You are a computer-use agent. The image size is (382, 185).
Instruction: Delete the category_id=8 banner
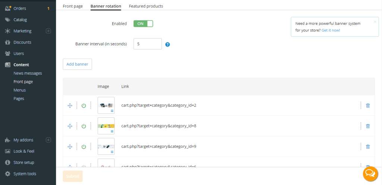point(368,126)
